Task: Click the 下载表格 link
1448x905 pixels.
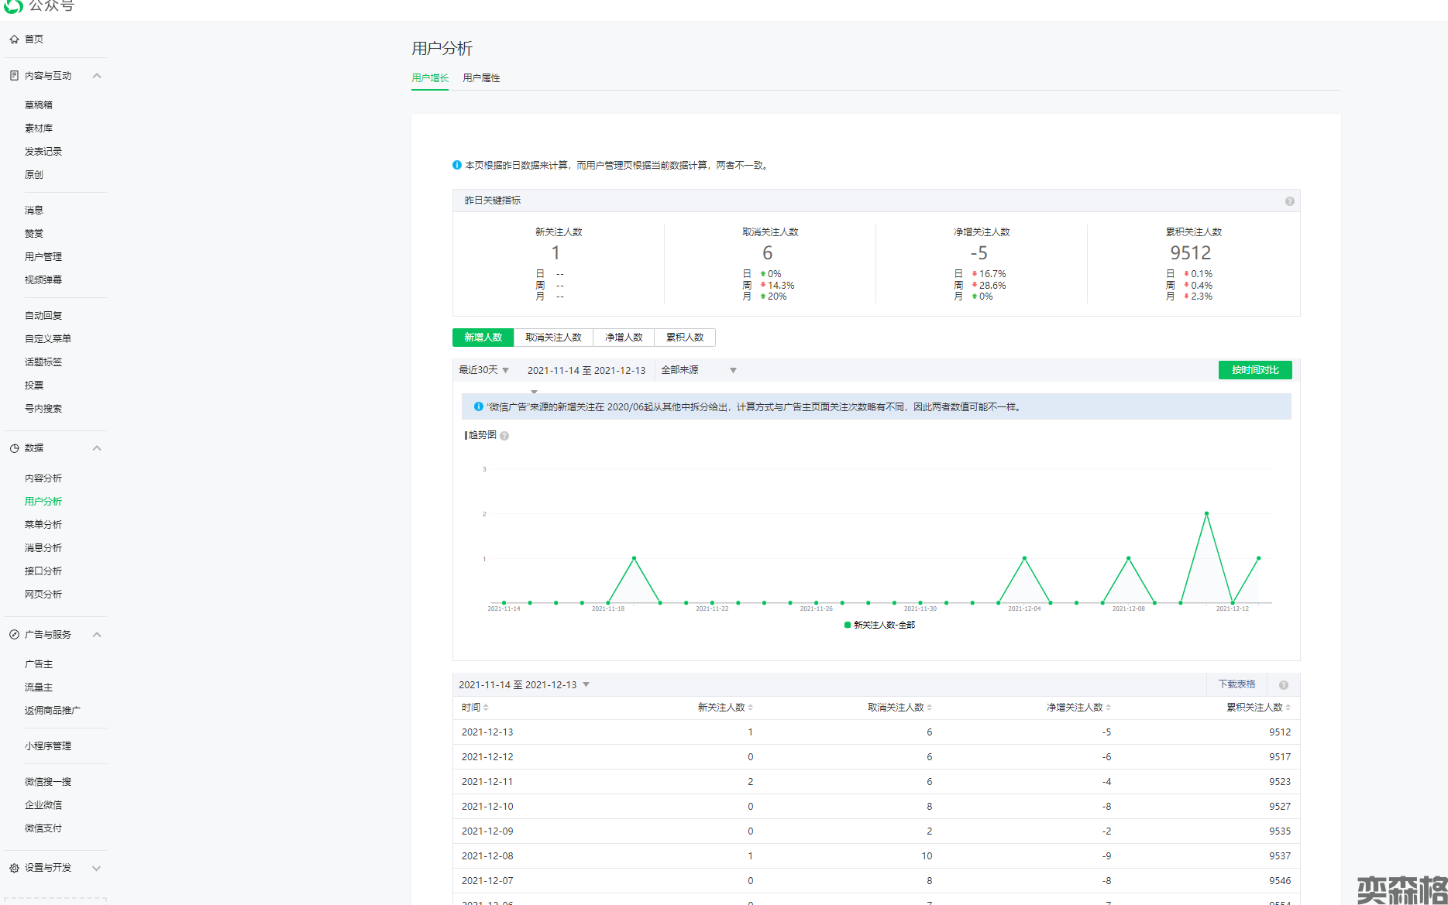Action: point(1236,684)
